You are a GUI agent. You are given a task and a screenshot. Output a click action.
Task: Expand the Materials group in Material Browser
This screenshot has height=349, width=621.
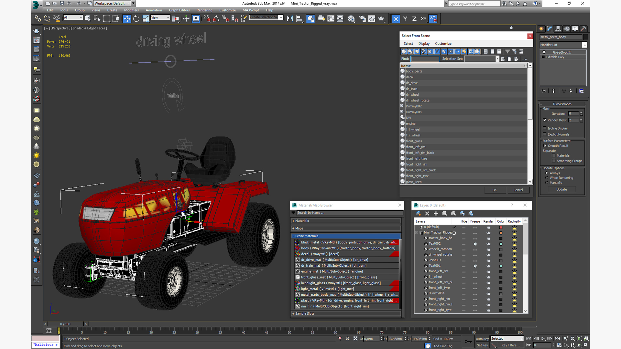tap(293, 221)
